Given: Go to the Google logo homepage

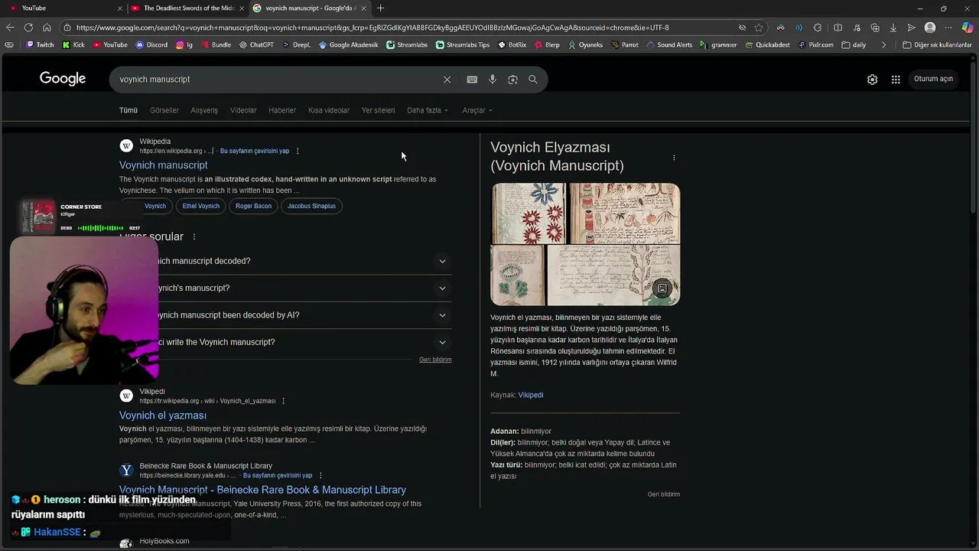Looking at the screenshot, I should (63, 79).
